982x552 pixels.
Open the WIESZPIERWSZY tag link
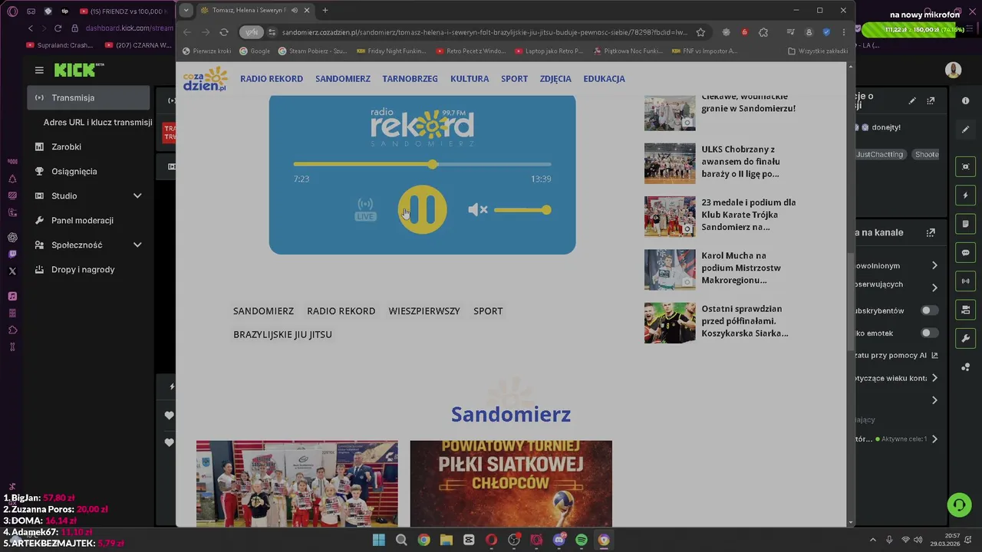424,310
